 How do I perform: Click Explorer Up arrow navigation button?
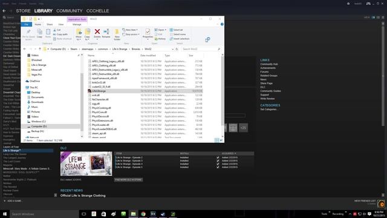tap(40, 49)
